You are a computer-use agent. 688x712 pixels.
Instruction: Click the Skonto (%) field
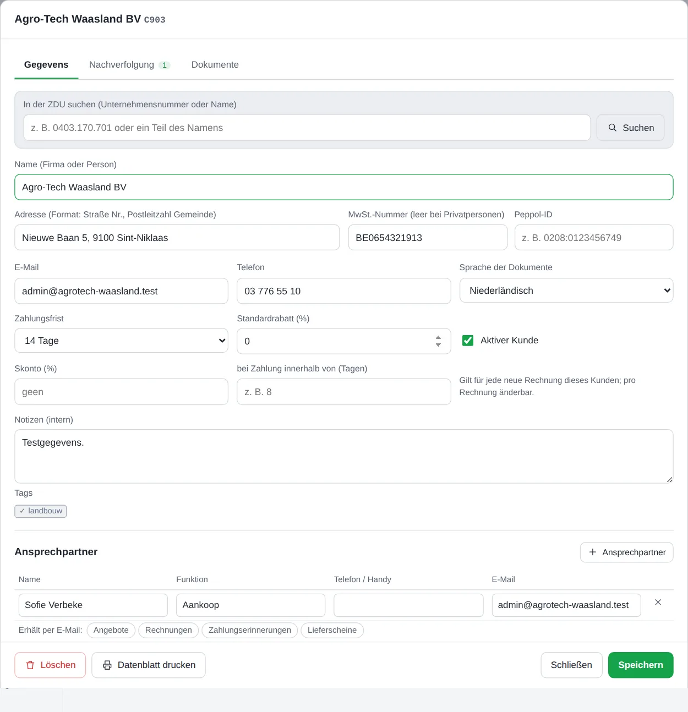(121, 392)
